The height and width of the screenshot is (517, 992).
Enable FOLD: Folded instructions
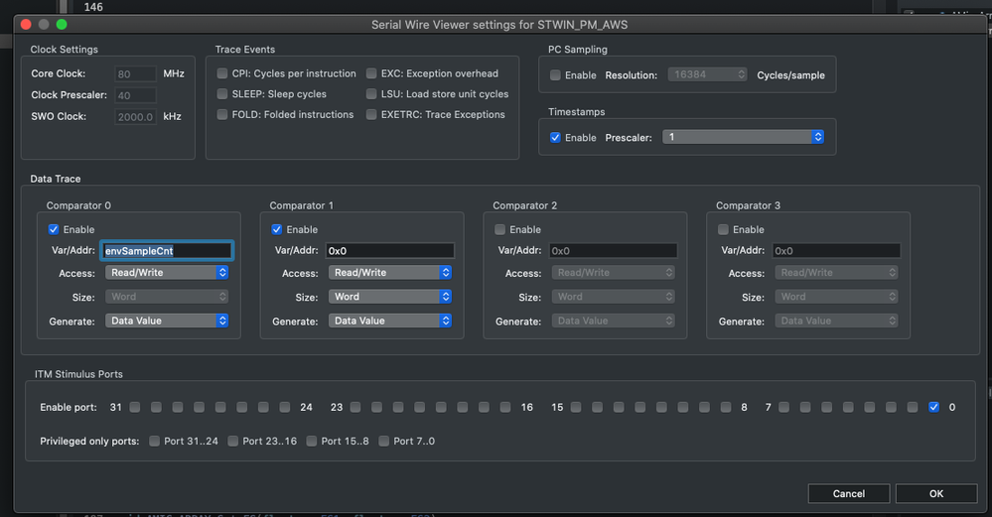click(222, 114)
